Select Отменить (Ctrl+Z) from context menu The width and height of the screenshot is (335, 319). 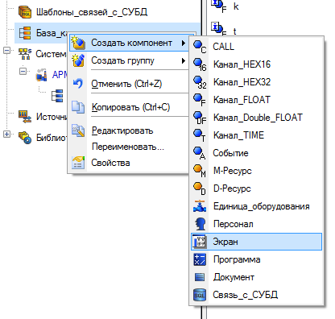point(129,84)
